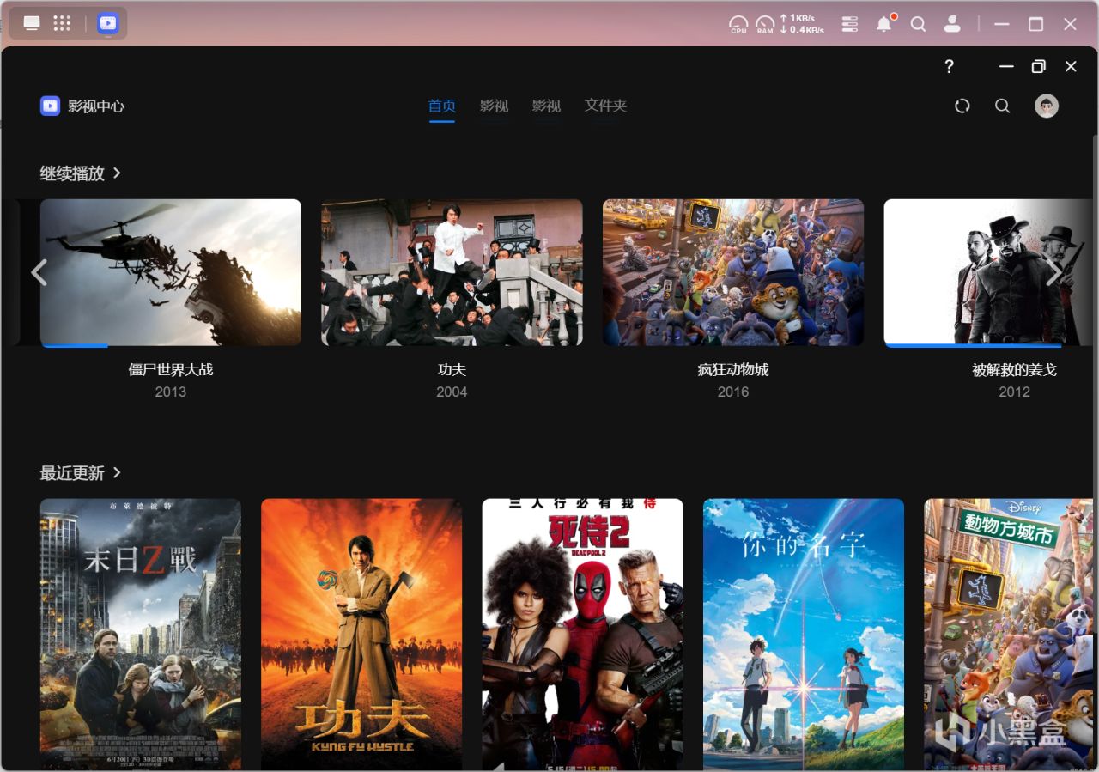This screenshot has width=1099, height=772.
Task: Open the 末日Z戰 poster in 最近更新
Action: pos(141,635)
